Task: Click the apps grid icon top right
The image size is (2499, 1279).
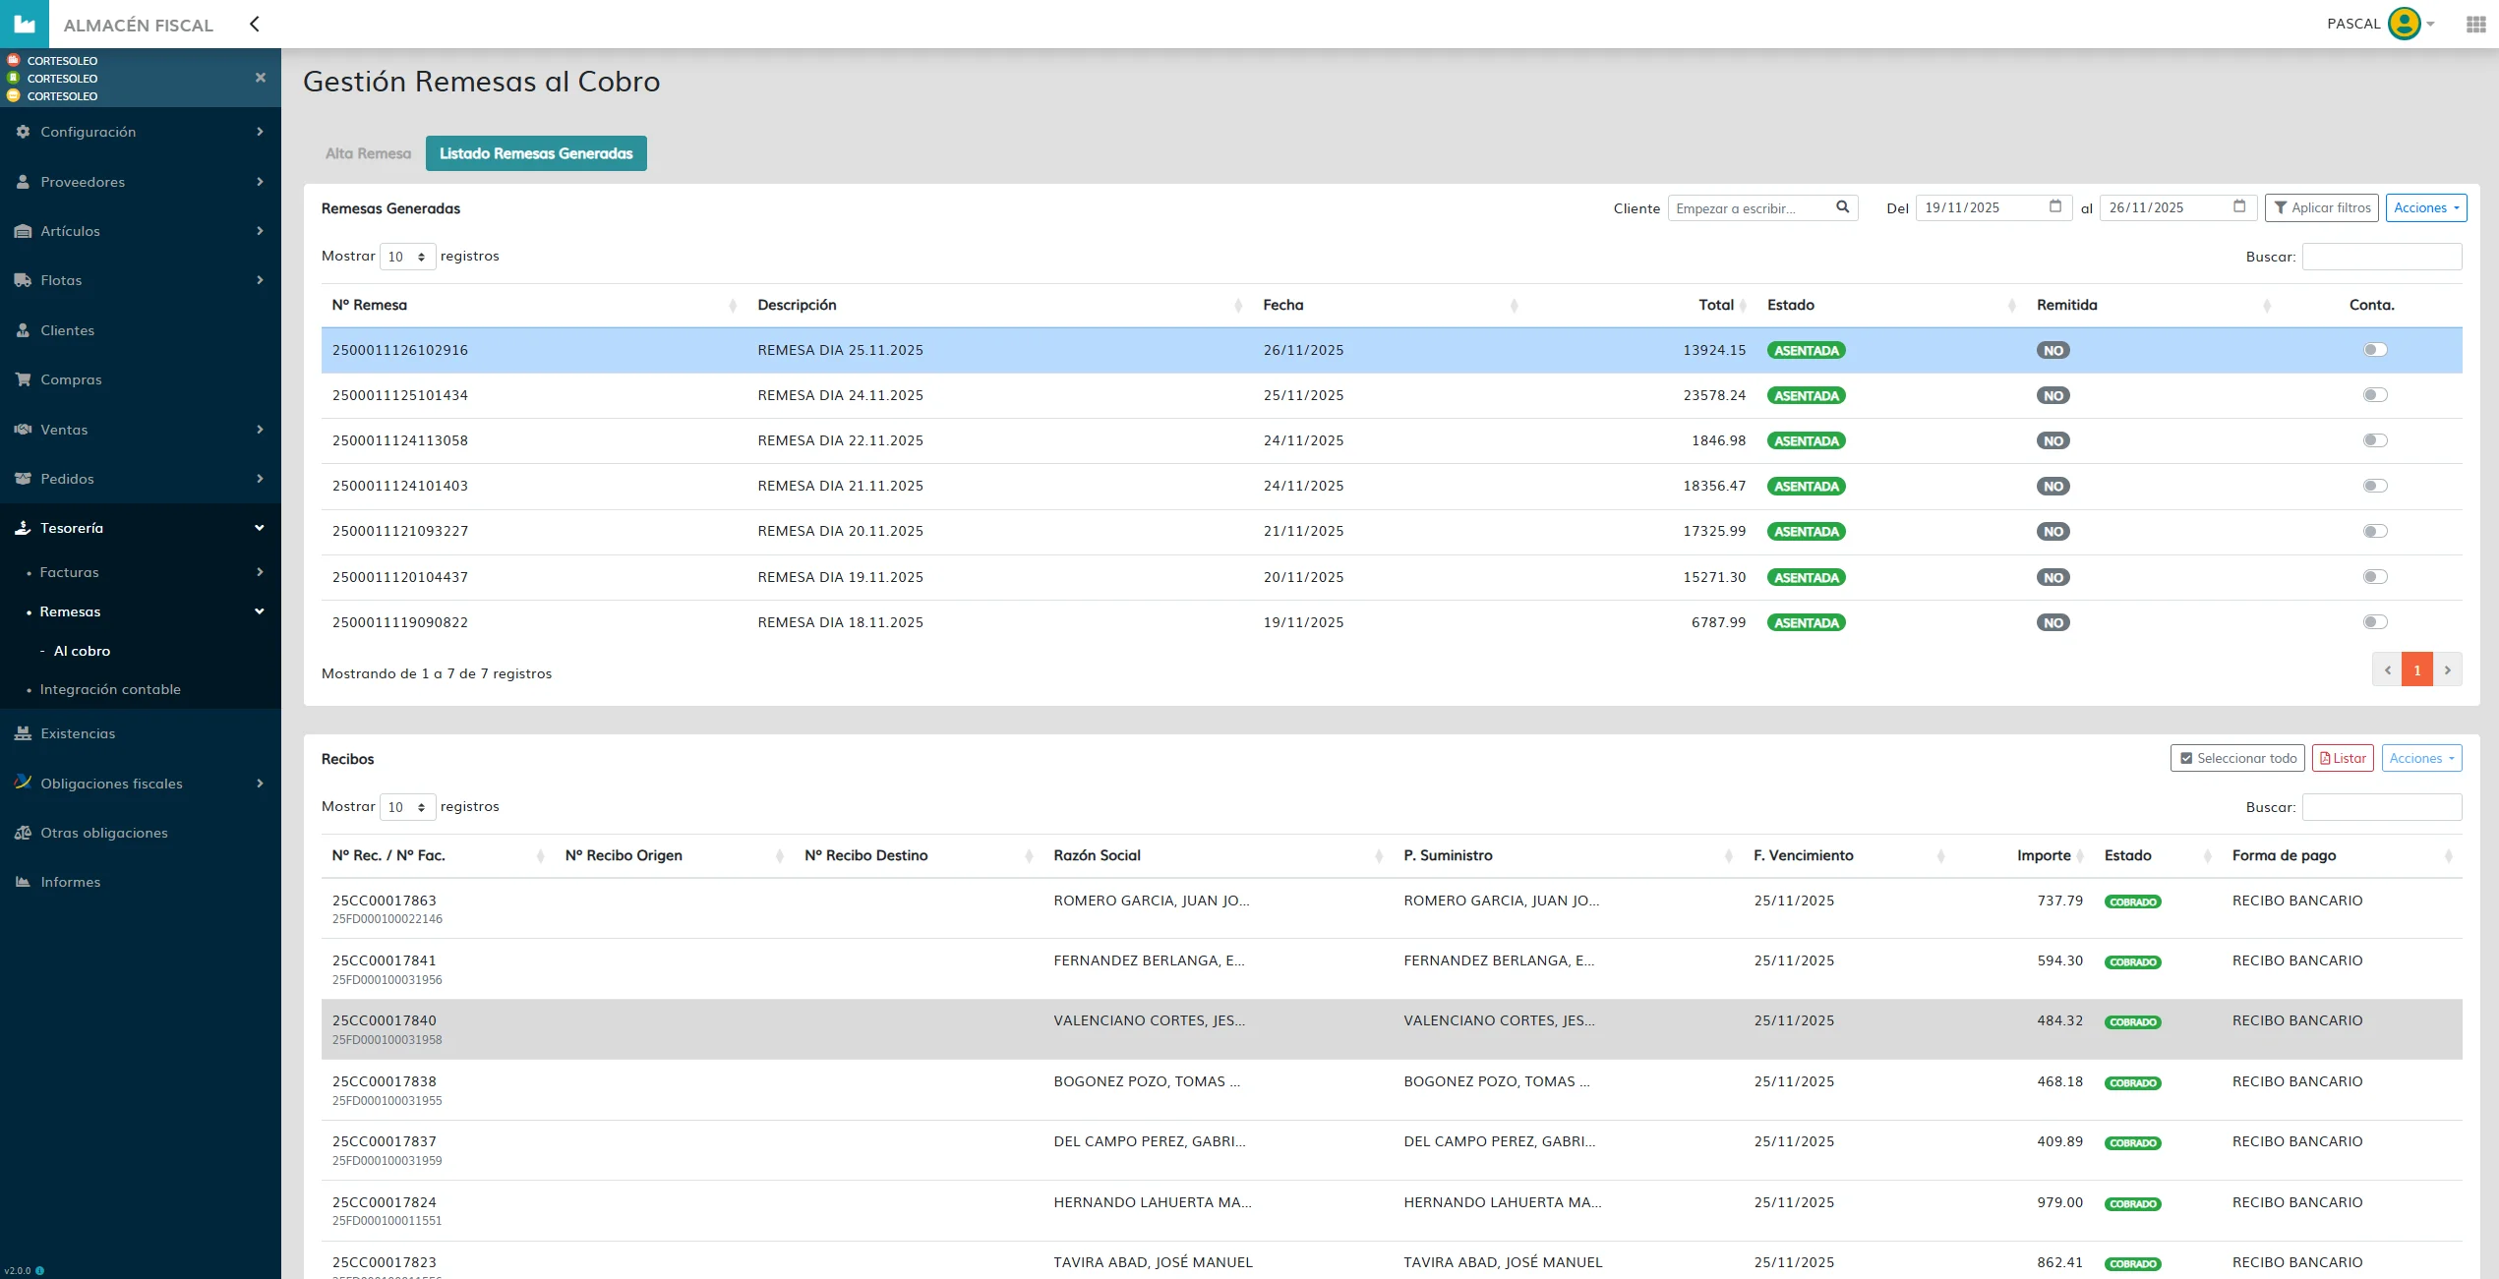Action: coord(2475,24)
